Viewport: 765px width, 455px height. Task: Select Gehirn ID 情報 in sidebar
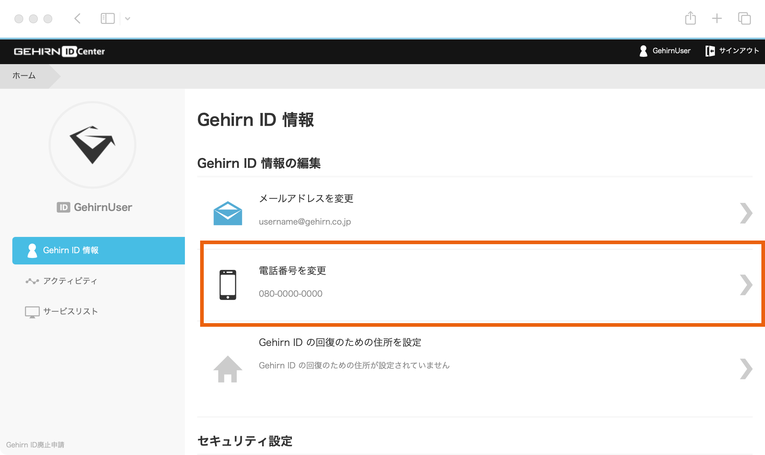[70, 250]
